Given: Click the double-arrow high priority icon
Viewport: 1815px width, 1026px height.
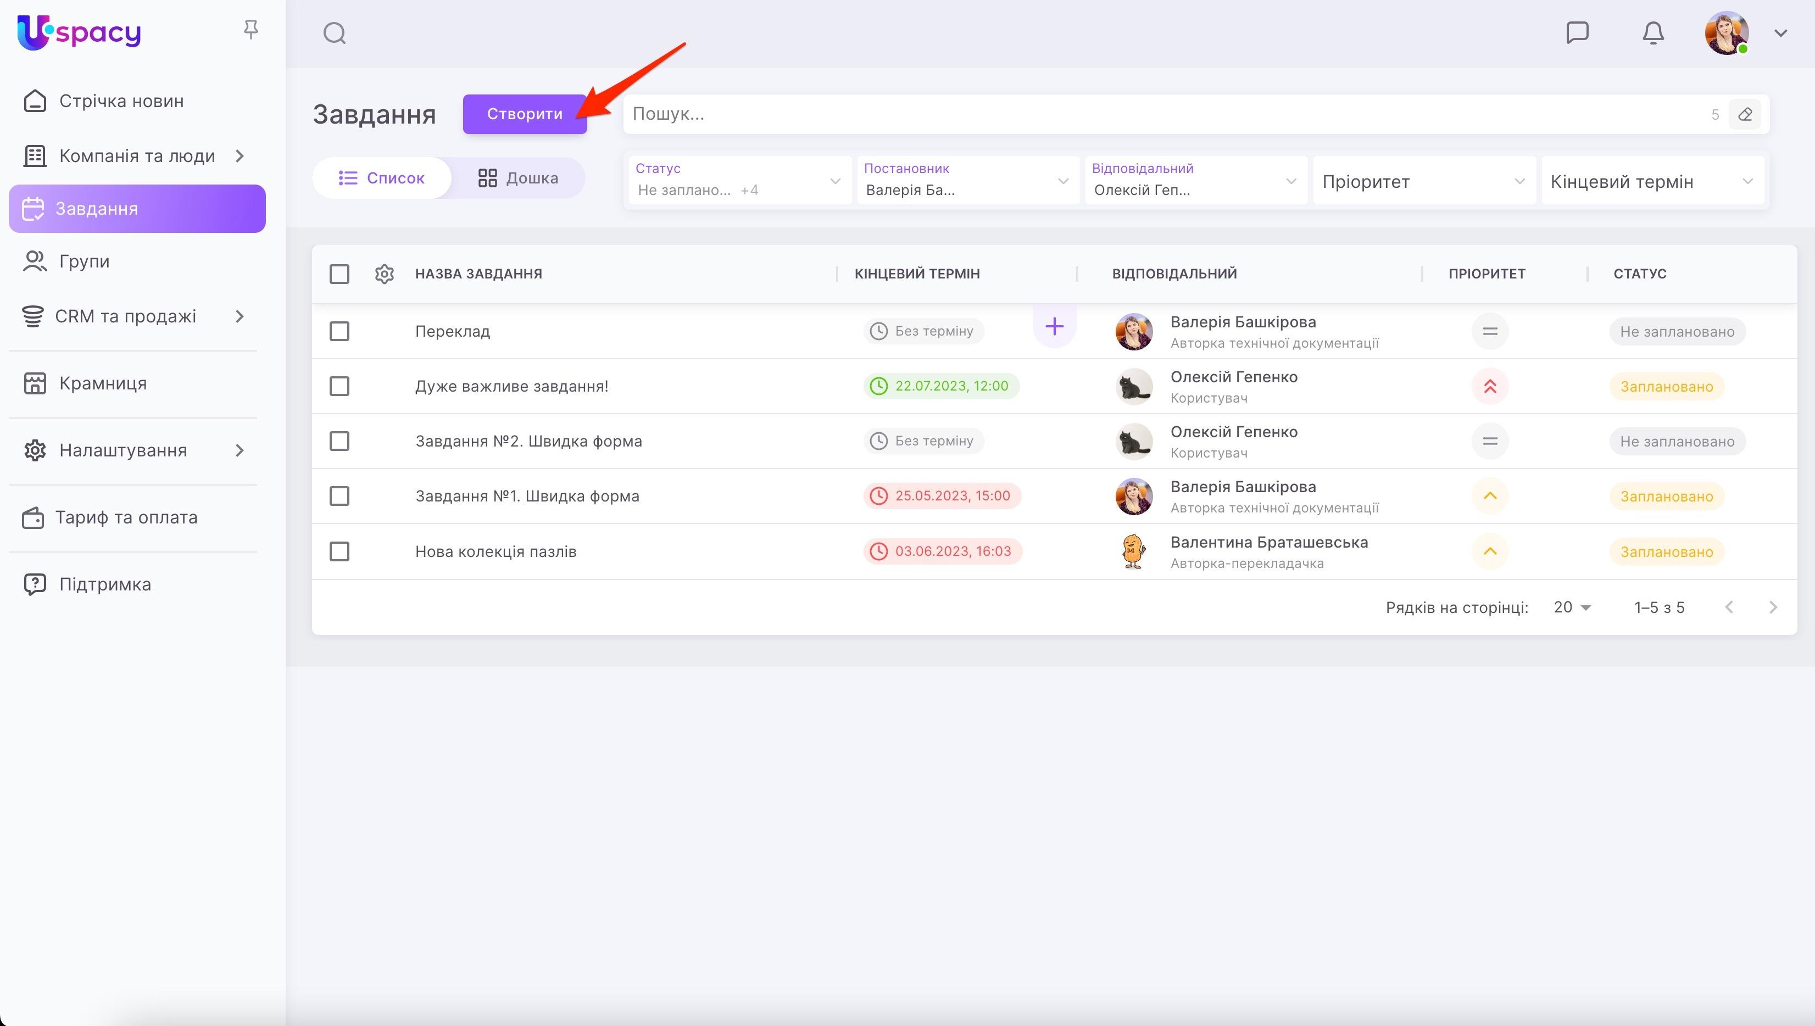Looking at the screenshot, I should click(x=1489, y=386).
